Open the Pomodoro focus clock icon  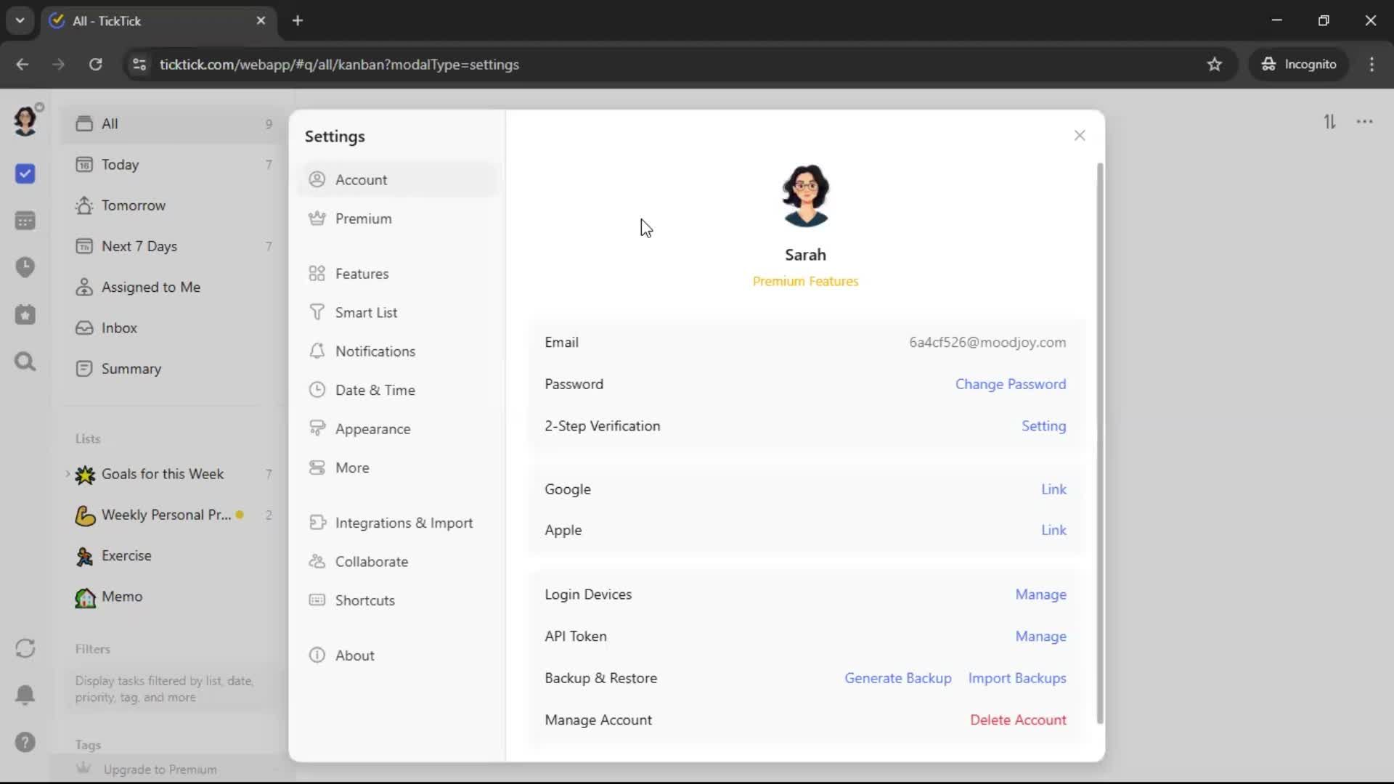point(25,267)
